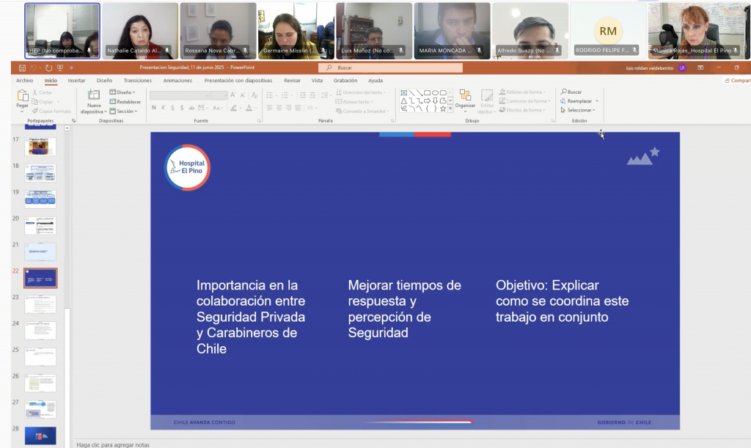751x448 pixels.
Task: Increase font size with the large A icon
Action: (233, 95)
